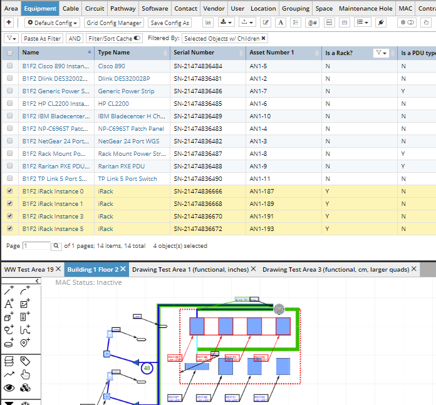Sort by the Name column header
The image size is (436, 405).
pos(56,53)
